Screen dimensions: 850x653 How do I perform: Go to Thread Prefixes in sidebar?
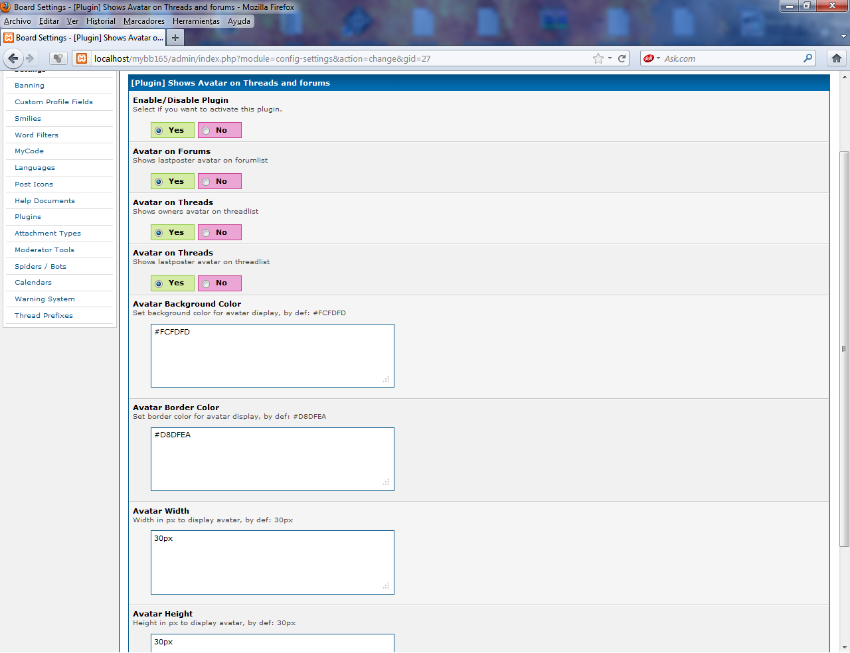(44, 316)
